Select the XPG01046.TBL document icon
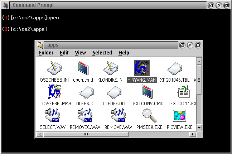The image size is (232, 154). (175, 69)
